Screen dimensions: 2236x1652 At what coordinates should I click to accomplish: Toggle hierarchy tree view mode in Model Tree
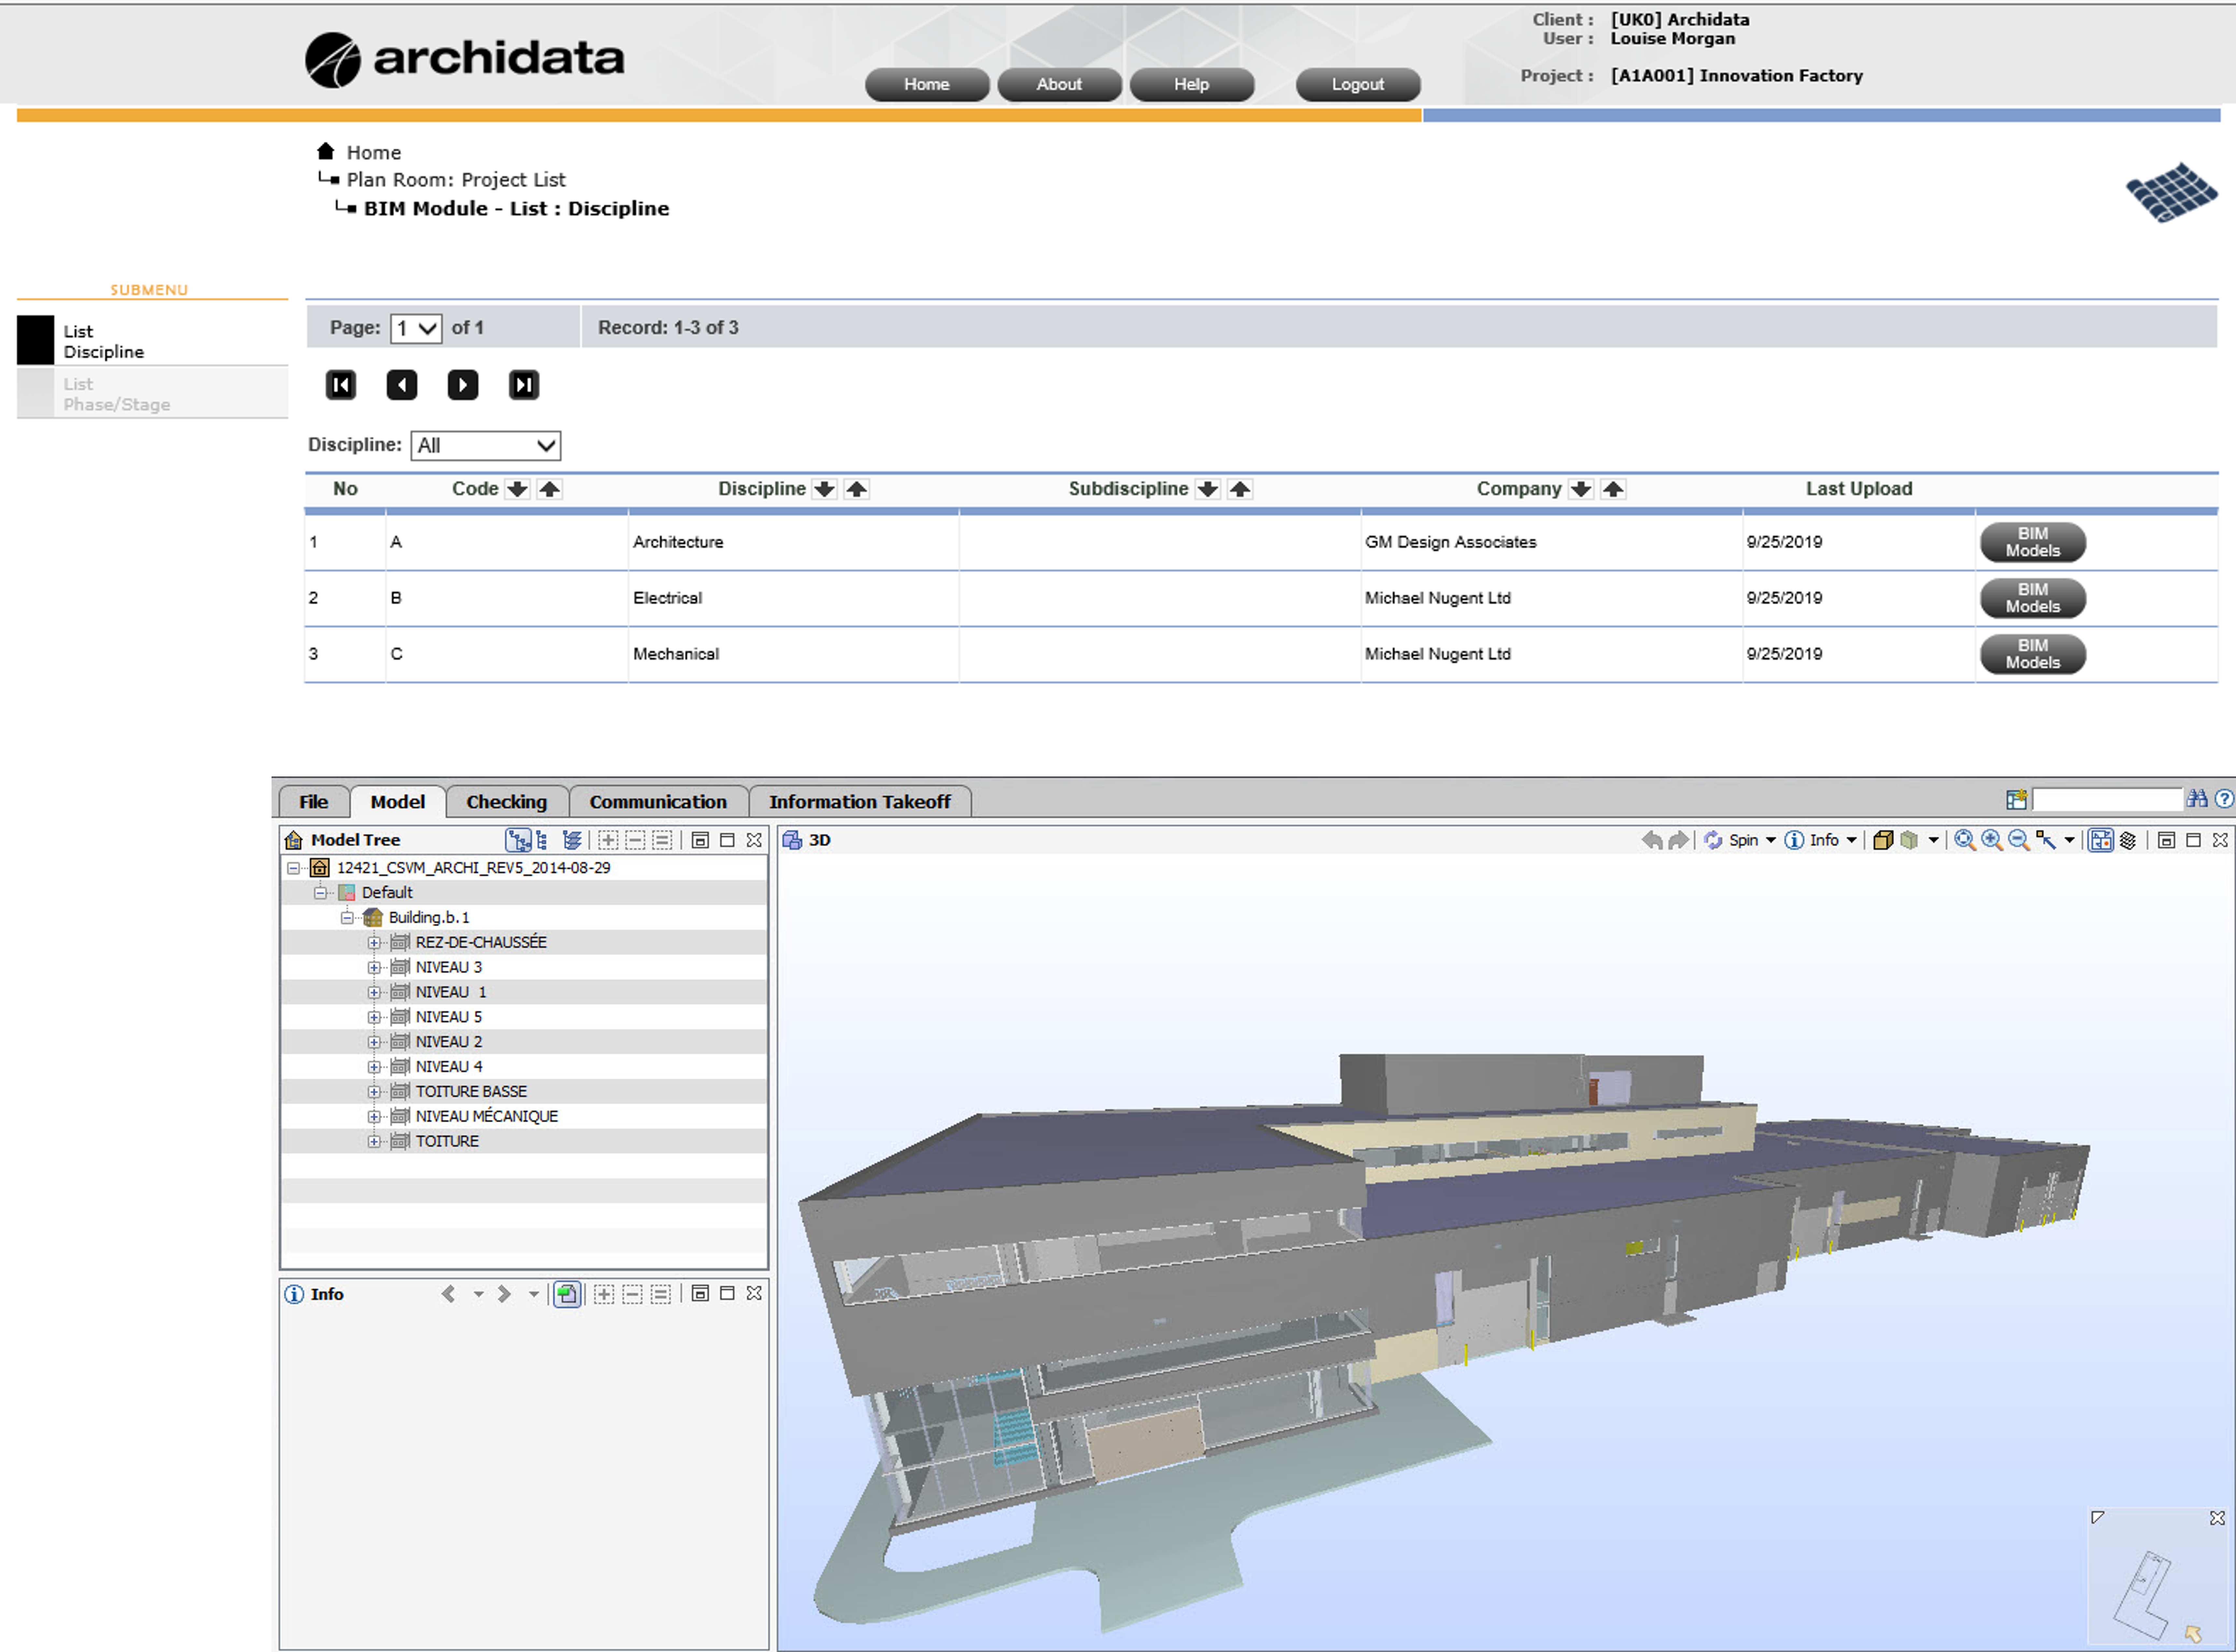click(518, 840)
